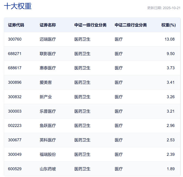Select stock code 300760
Viewport: 183px width, 177px height.
[x=15, y=39]
